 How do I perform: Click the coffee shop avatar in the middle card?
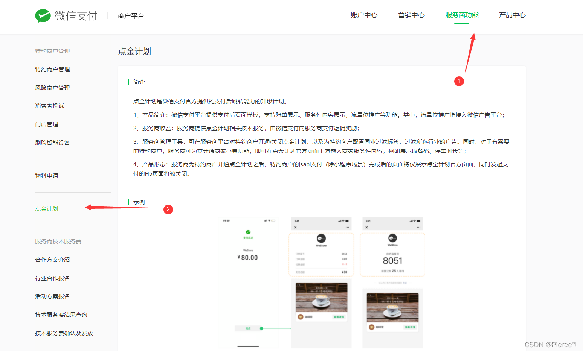pyautogui.click(x=301, y=317)
